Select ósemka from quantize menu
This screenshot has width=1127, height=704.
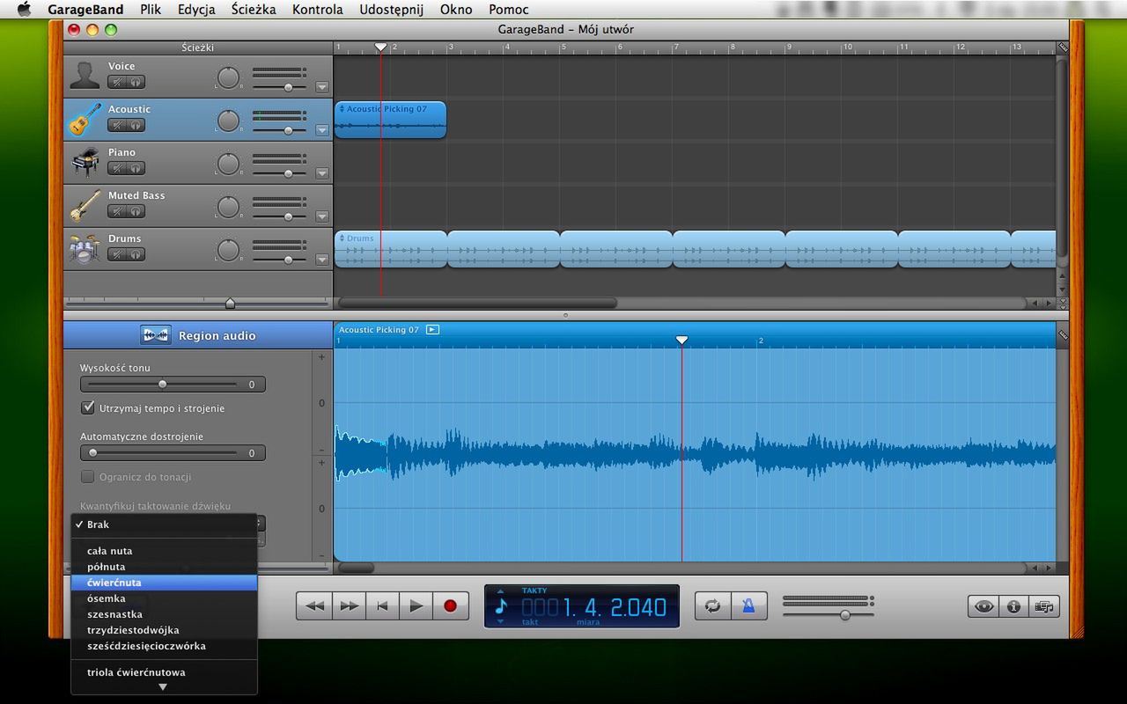[x=106, y=598]
